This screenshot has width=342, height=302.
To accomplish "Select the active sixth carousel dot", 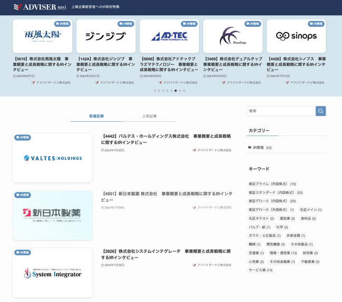I will pyautogui.click(x=176, y=91).
